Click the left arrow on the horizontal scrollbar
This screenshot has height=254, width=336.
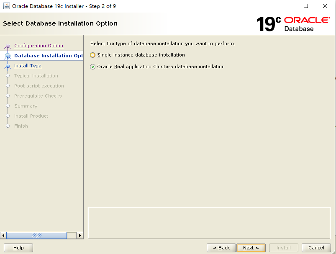click(3, 235)
